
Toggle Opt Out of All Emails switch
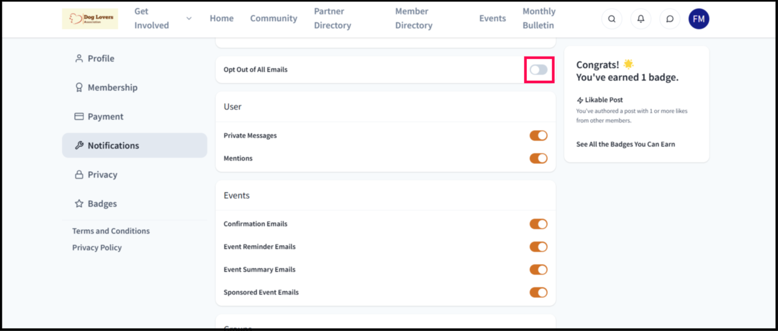pos(539,70)
